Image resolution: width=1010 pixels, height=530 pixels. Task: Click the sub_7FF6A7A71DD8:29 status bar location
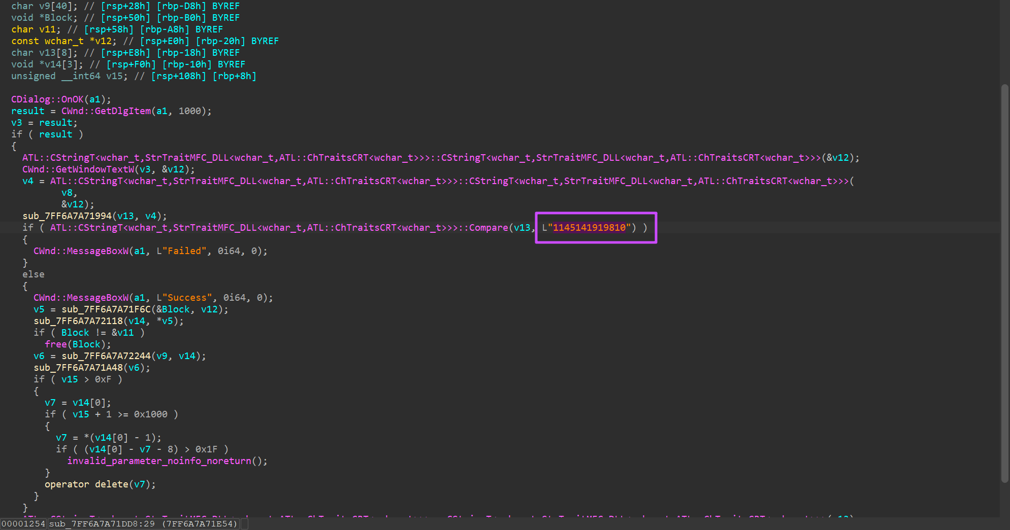point(102,524)
